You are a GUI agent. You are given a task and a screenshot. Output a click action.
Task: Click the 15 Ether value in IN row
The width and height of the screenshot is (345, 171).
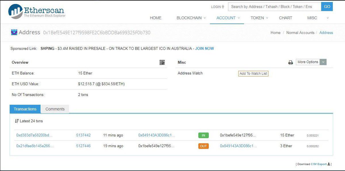287,135
